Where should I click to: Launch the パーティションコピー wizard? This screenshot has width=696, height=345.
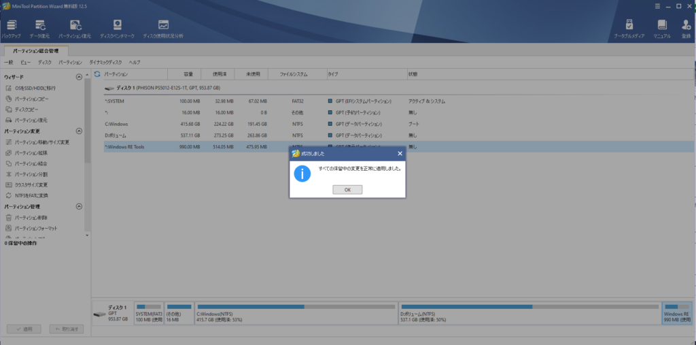[27, 99]
